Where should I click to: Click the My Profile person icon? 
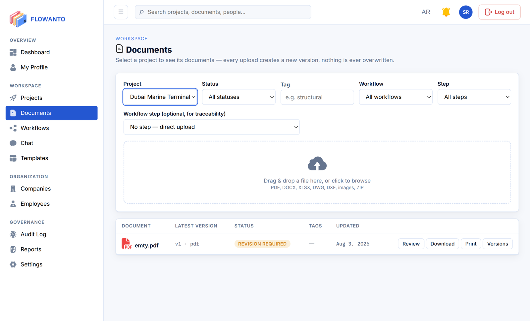point(13,67)
